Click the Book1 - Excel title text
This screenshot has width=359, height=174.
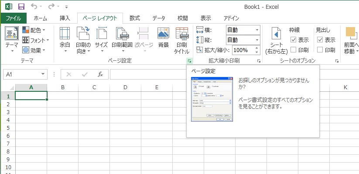261,7
